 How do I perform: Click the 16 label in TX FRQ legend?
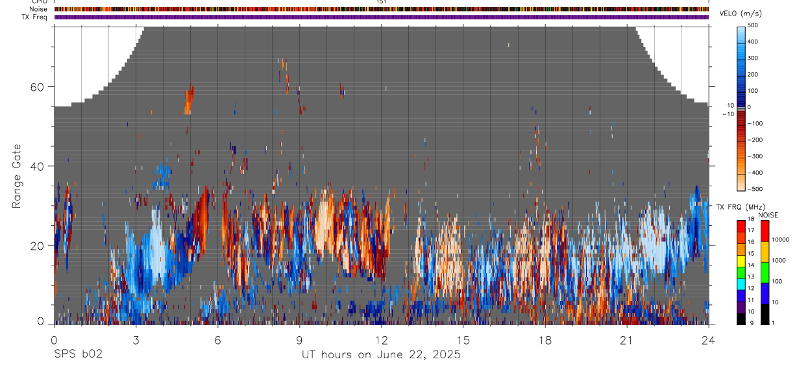[x=751, y=242]
